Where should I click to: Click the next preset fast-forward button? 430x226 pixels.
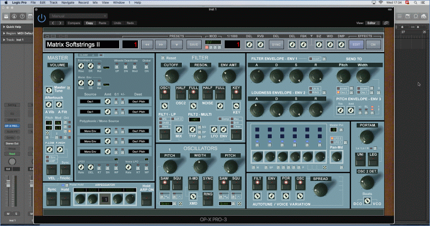coord(161,44)
